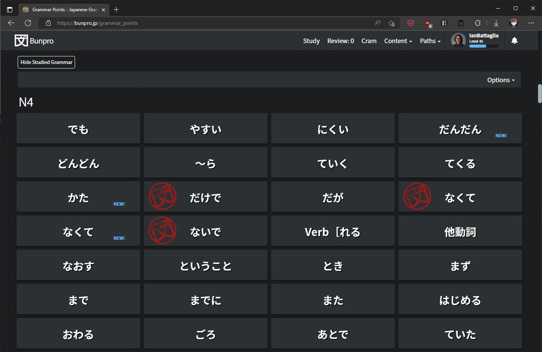
Task: Open the Study page
Action: click(311, 41)
